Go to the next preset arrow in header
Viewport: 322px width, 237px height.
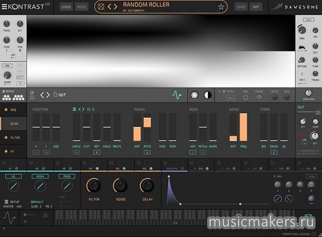coord(115,6)
